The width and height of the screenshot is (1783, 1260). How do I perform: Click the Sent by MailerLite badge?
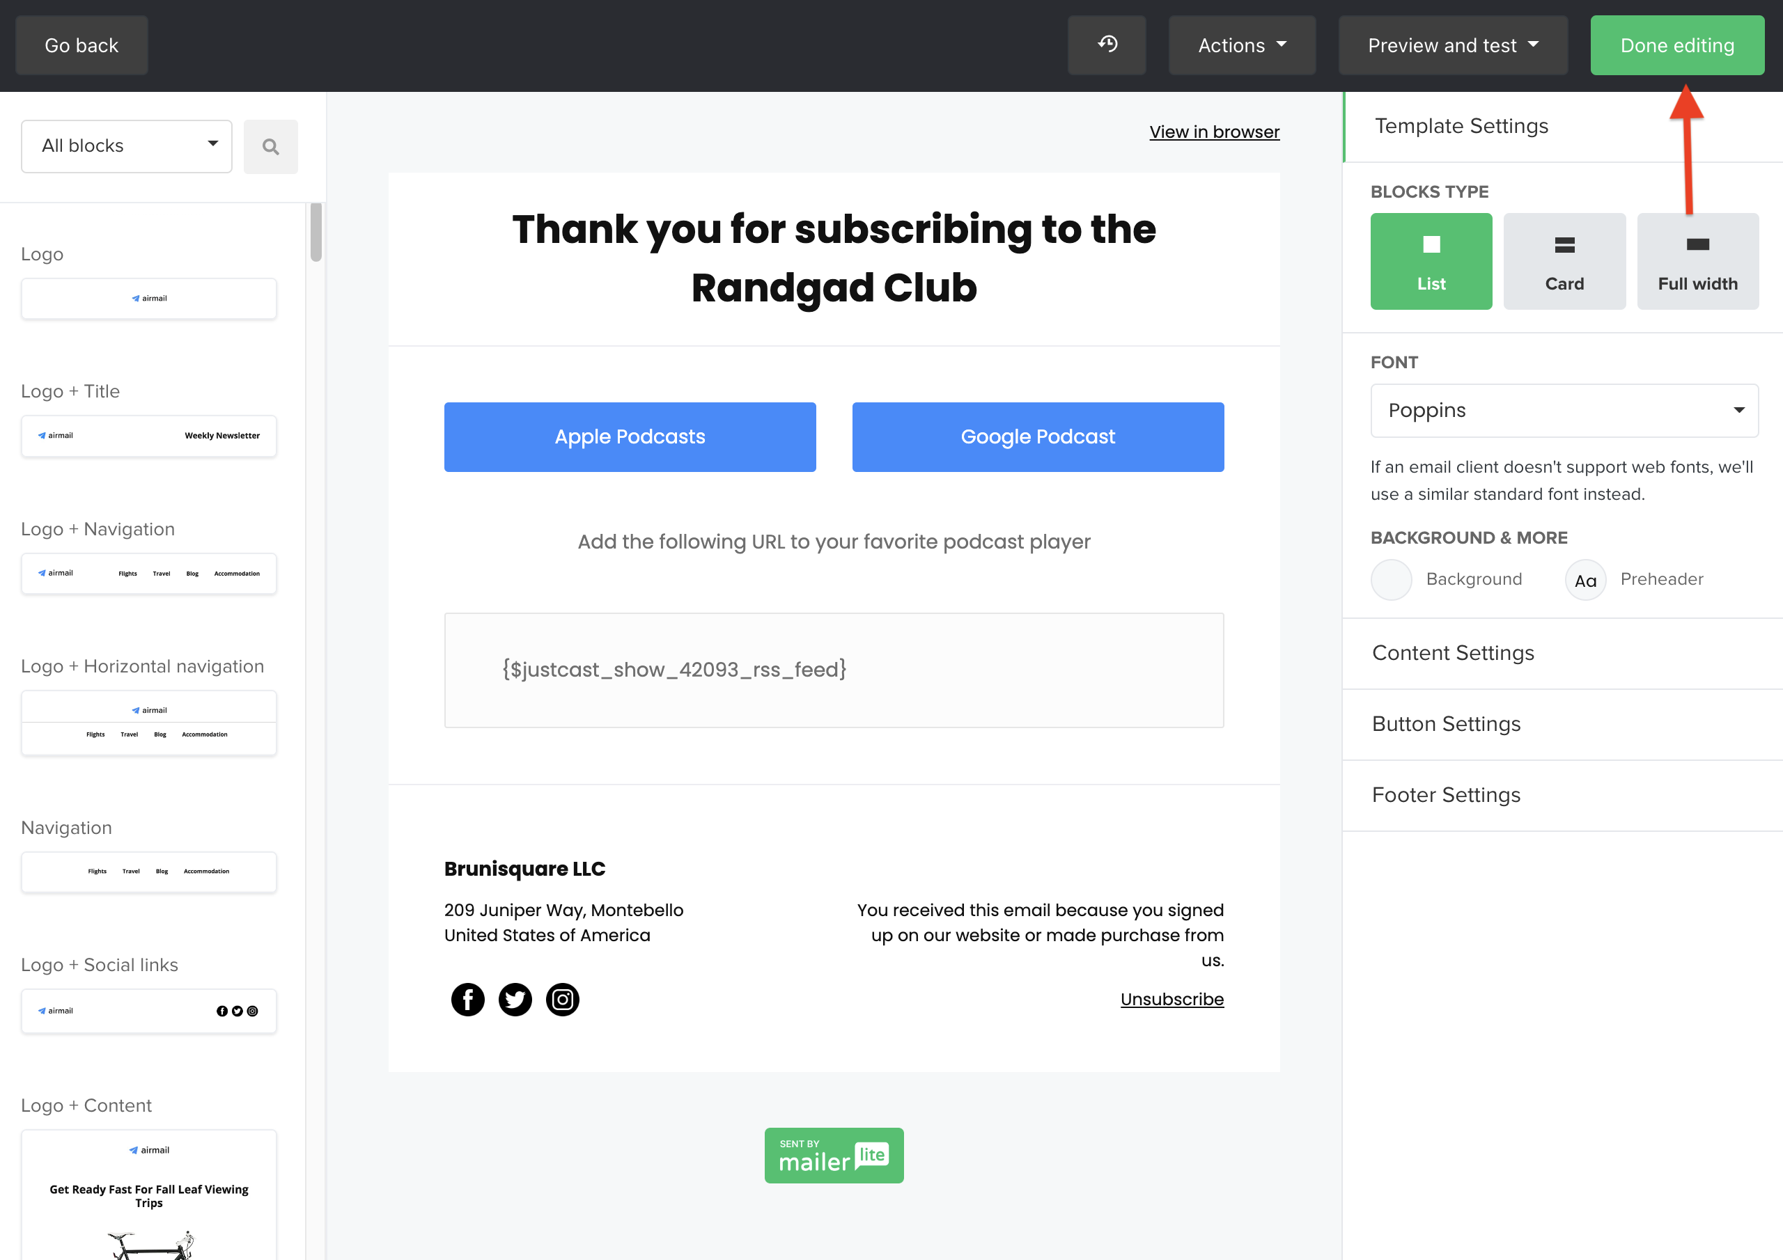tap(834, 1155)
